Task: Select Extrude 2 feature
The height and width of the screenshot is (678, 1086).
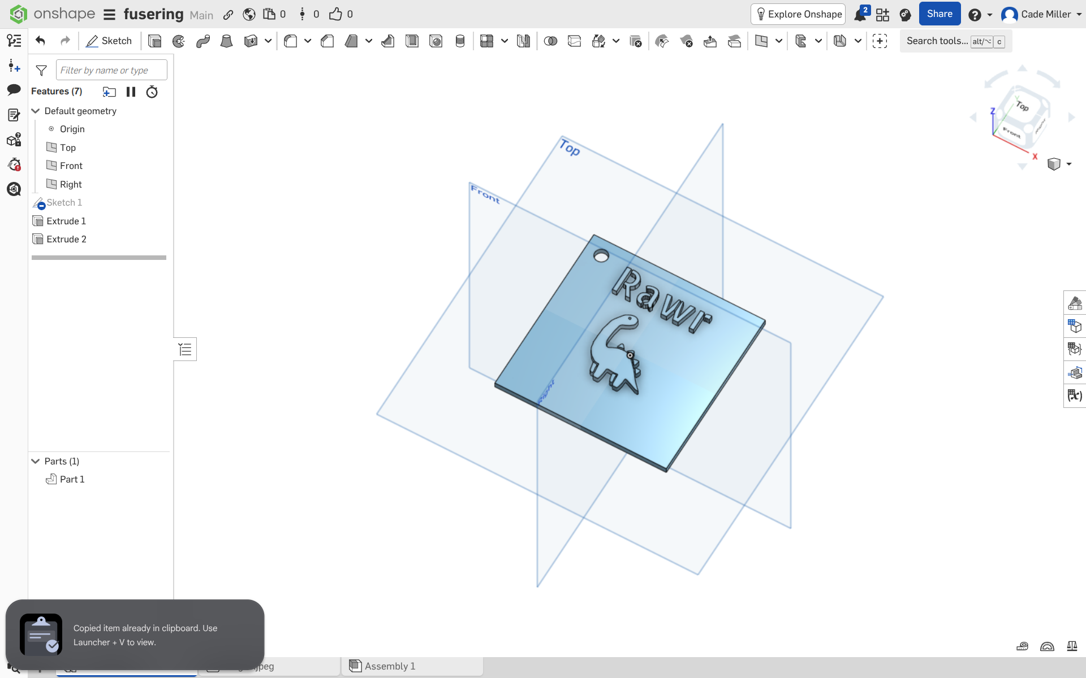Action: point(66,239)
